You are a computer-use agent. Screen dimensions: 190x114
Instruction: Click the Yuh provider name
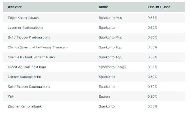point(11,97)
